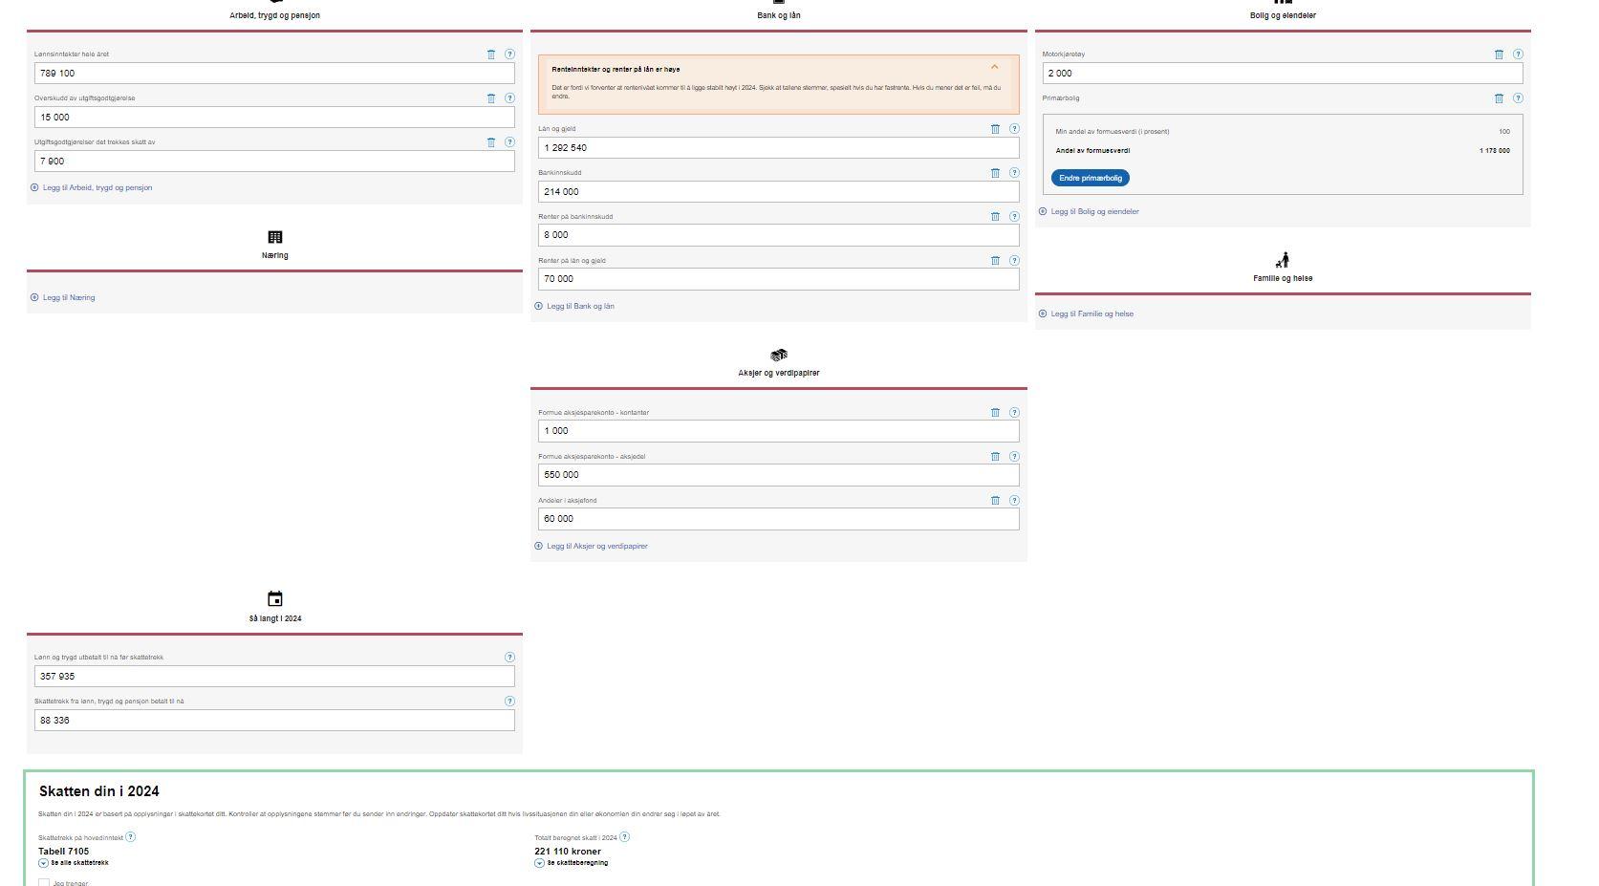
Task: Click Legg til Bank og lån
Action: (574, 307)
